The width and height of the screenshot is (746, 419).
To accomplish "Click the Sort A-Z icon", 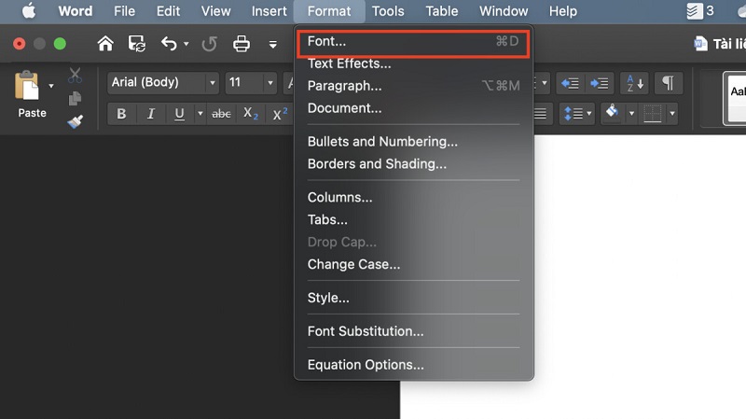I will 634,83.
